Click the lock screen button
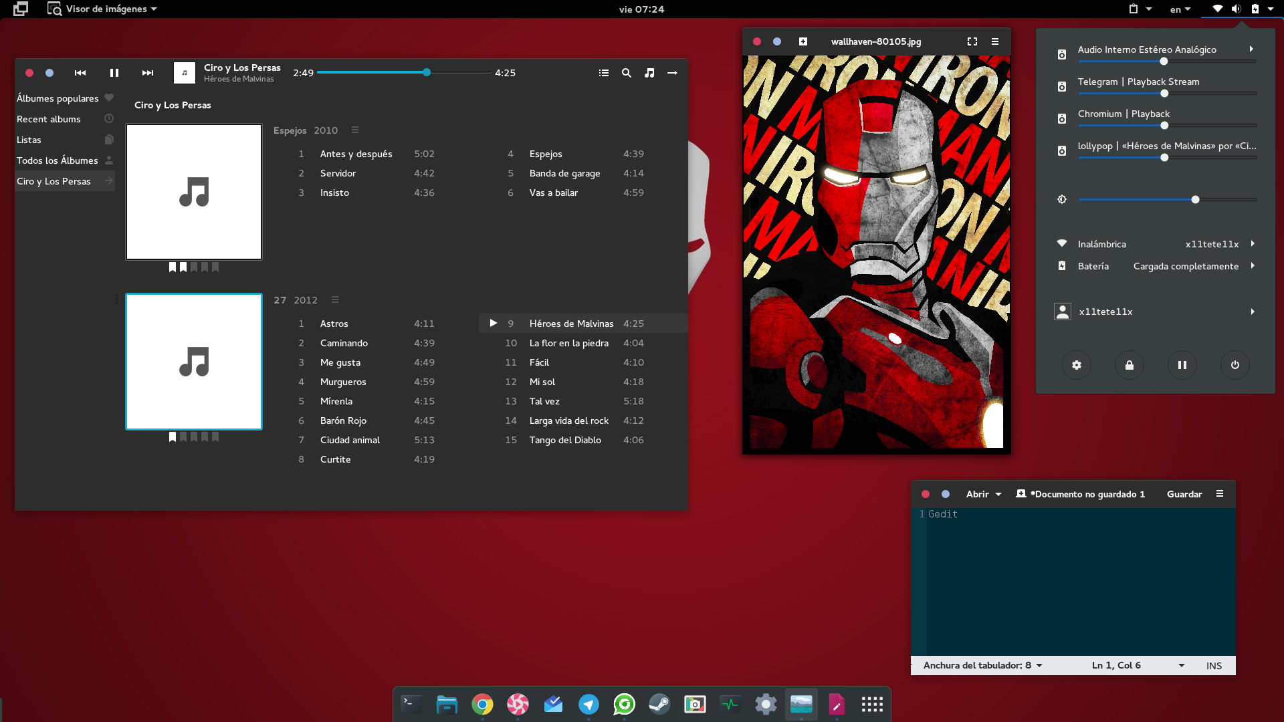 [x=1130, y=365]
